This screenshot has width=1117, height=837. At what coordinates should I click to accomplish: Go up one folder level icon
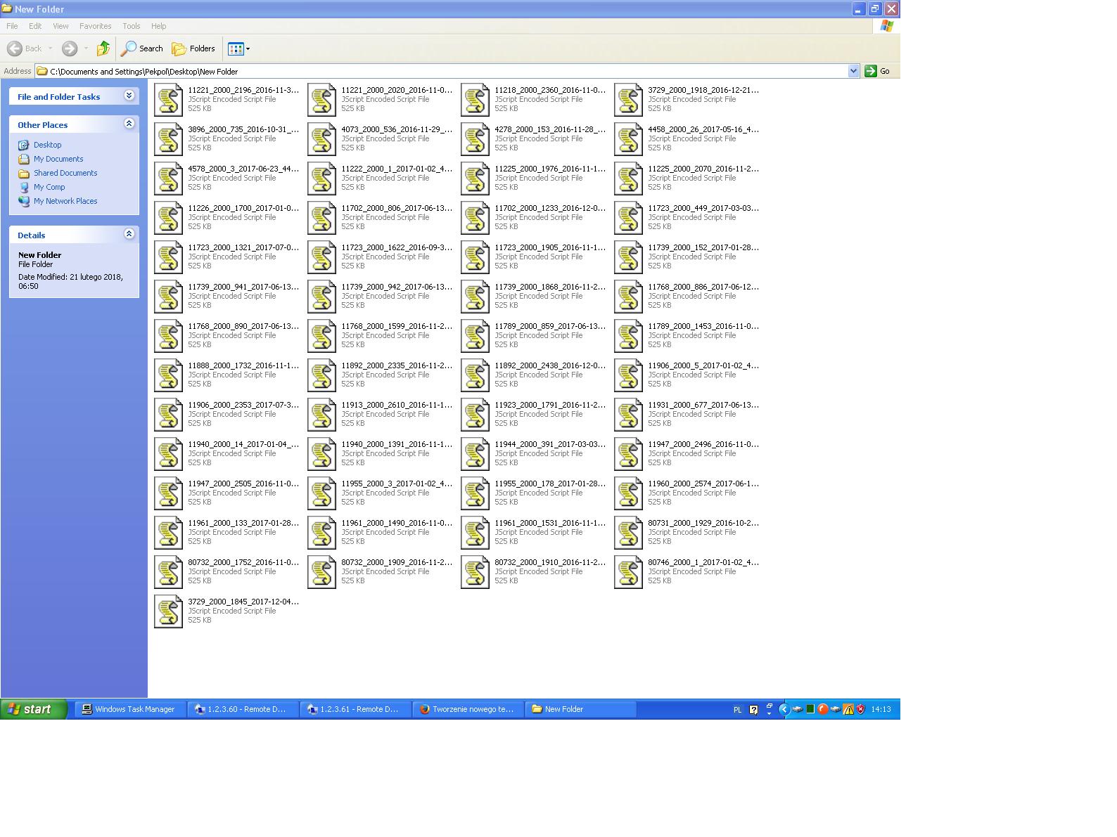(x=103, y=48)
